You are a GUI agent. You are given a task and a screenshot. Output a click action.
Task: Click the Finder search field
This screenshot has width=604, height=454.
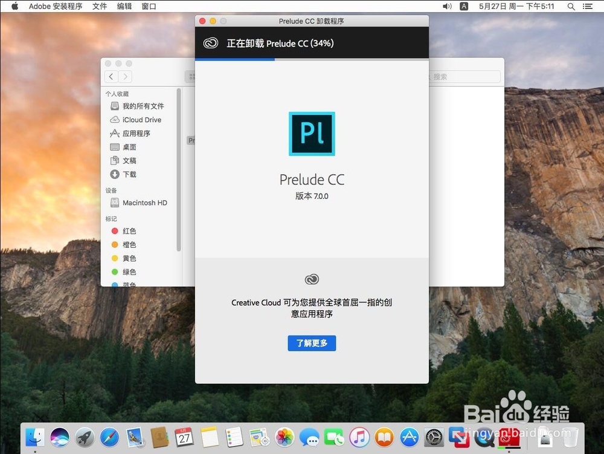tap(464, 77)
